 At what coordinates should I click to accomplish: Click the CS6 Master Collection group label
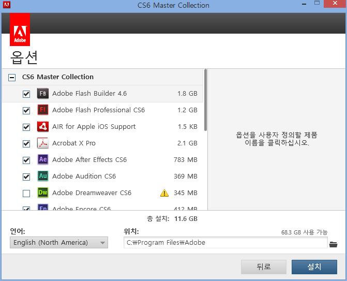[58, 77]
